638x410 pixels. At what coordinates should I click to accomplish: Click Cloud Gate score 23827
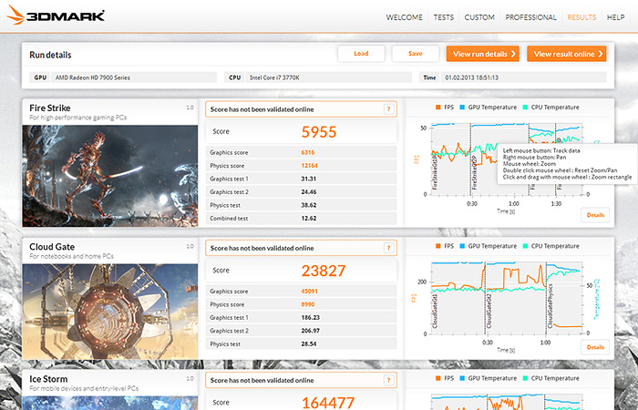pos(324,271)
